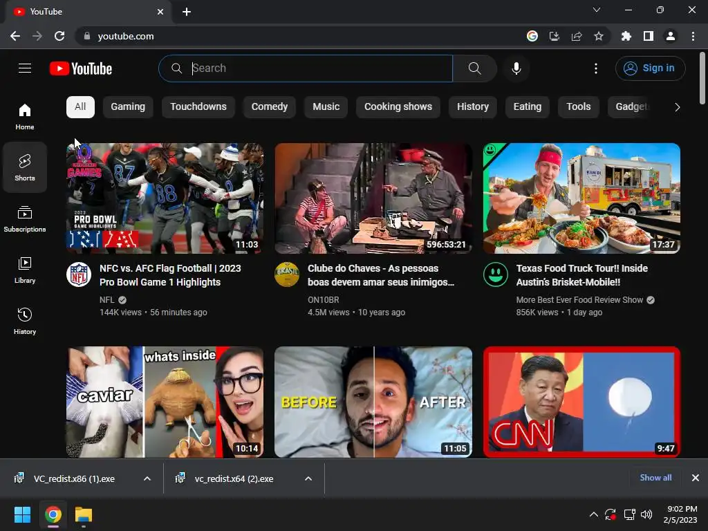Go to Home in the sidebar
This screenshot has width=708, height=531.
tap(25, 117)
